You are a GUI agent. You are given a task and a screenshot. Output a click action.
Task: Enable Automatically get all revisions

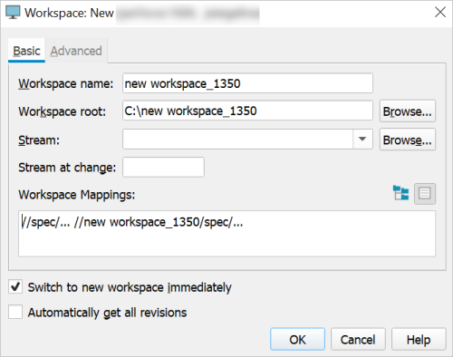tap(15, 312)
